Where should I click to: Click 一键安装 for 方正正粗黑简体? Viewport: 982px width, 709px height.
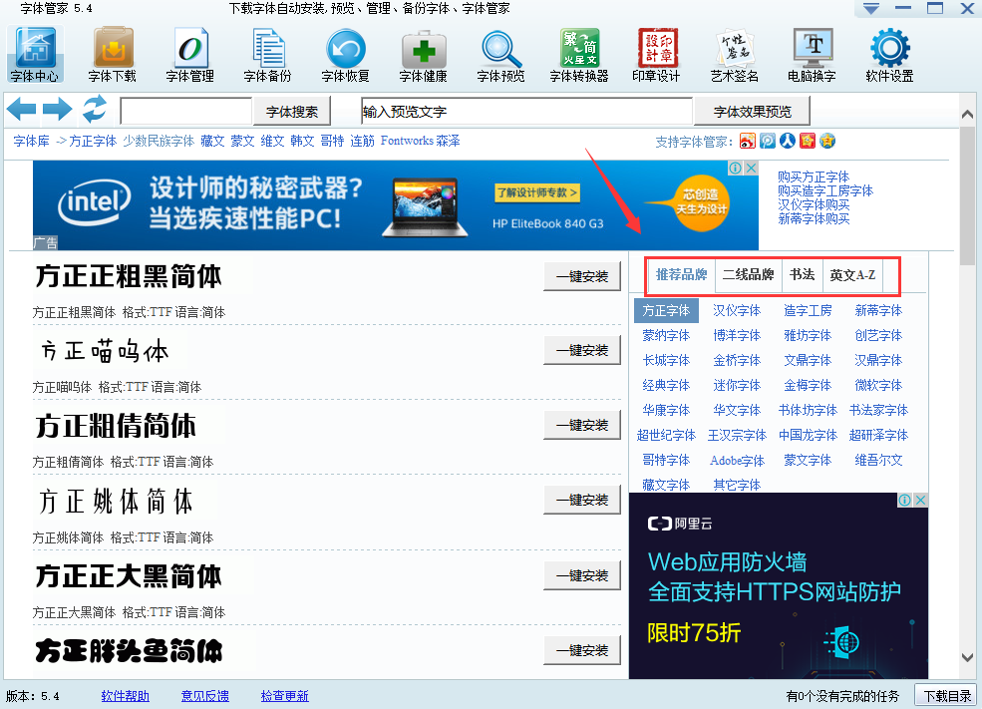pos(582,276)
